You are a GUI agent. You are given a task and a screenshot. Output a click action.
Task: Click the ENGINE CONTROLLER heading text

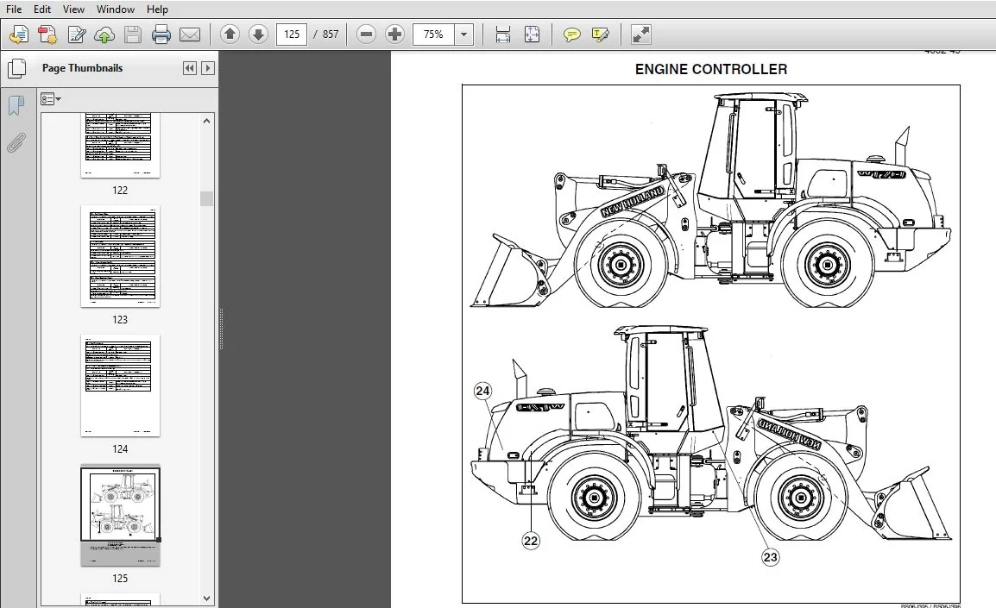pyautogui.click(x=711, y=69)
